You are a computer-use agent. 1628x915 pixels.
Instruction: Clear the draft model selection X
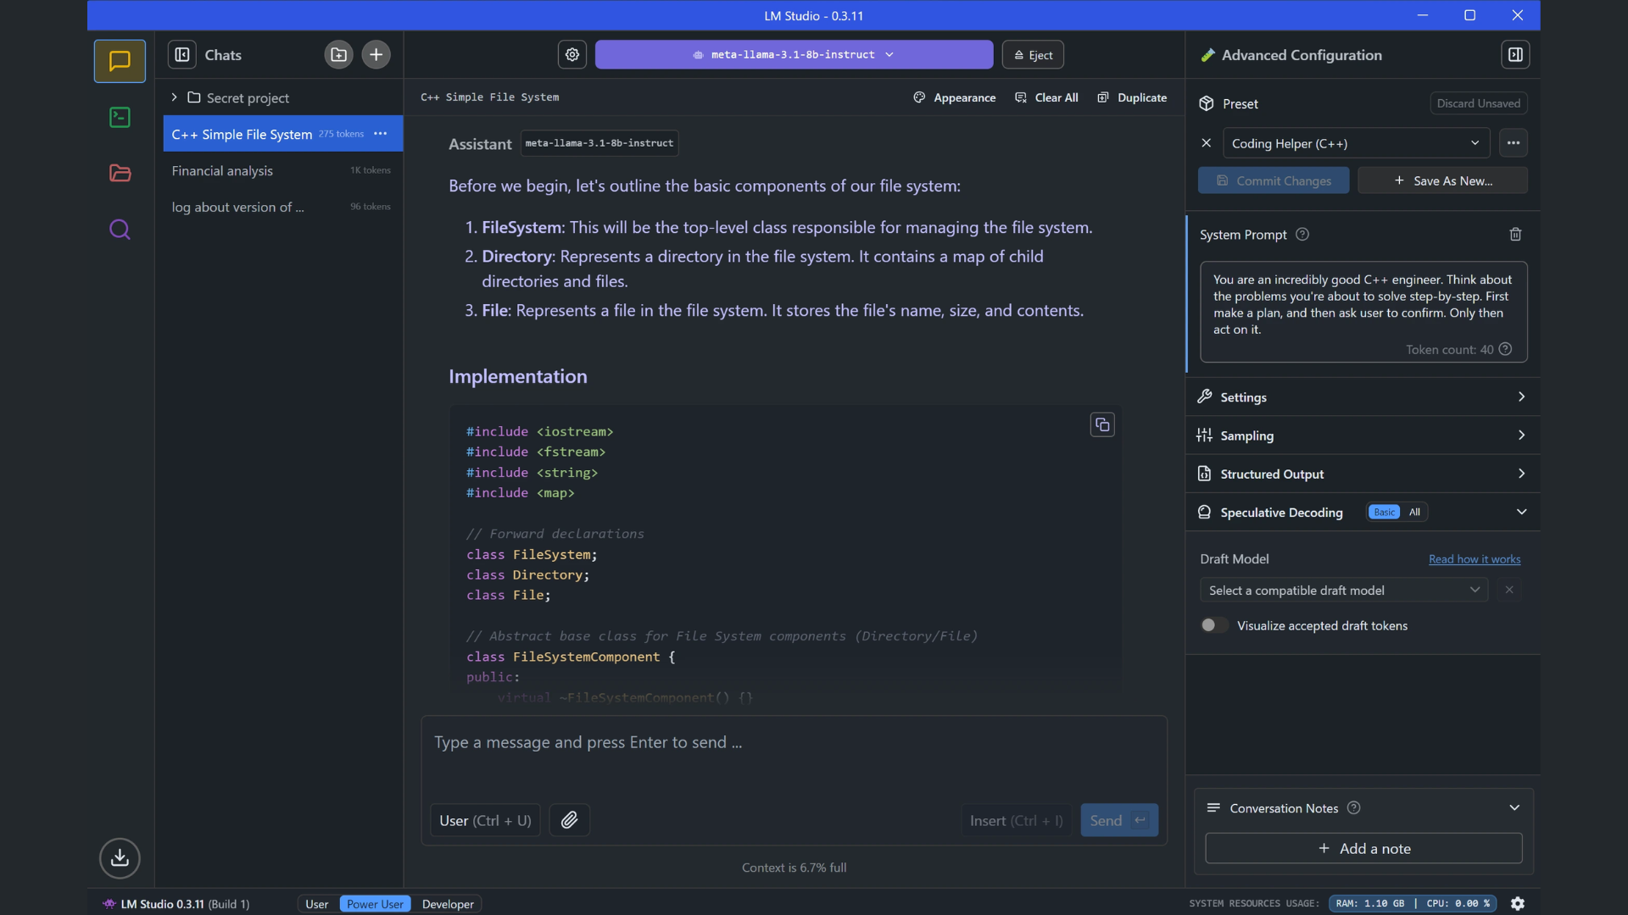(x=1509, y=591)
